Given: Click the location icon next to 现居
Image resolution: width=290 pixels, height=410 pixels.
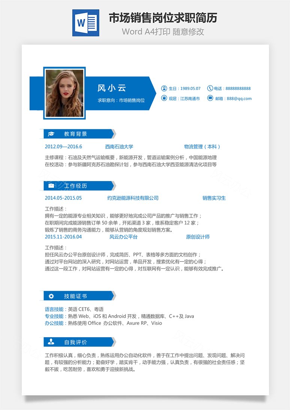Looking at the screenshot, I should coord(164,98).
